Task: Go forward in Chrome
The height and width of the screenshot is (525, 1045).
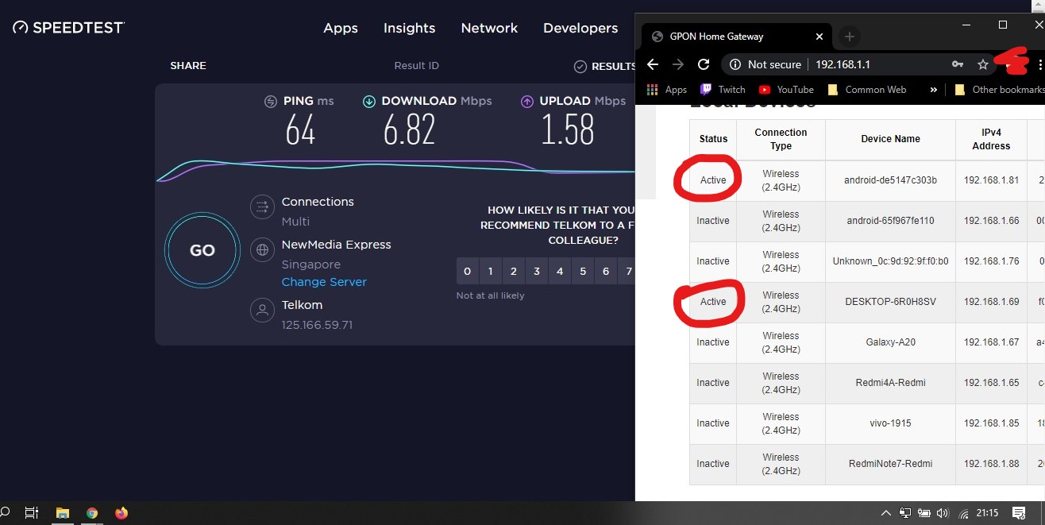Action: (x=678, y=64)
